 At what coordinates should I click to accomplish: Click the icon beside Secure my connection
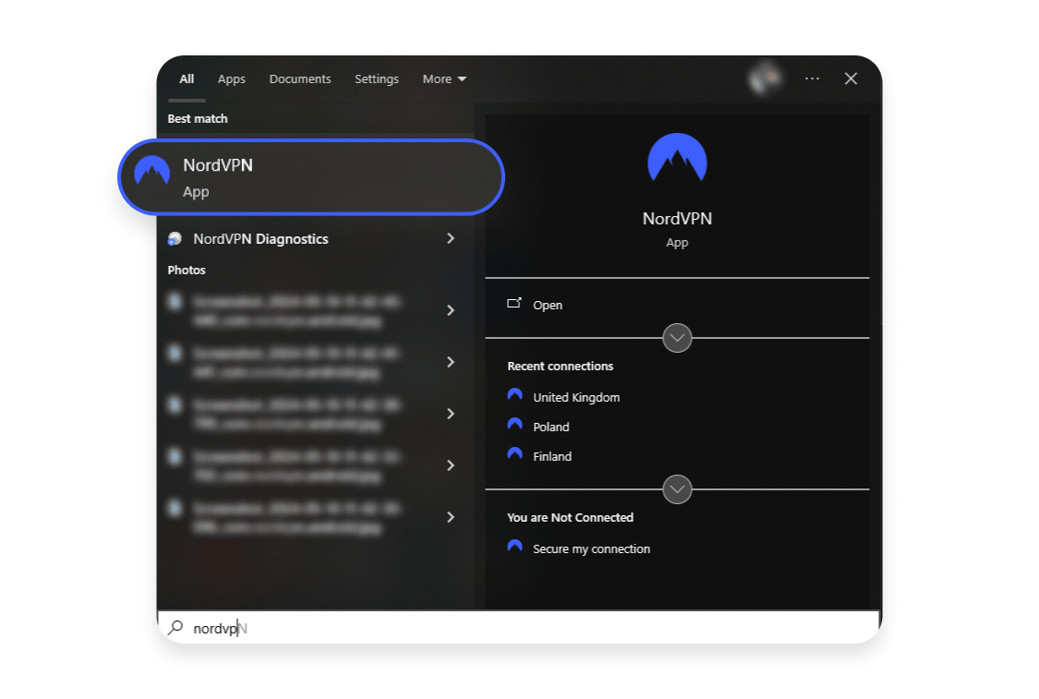[x=514, y=546]
